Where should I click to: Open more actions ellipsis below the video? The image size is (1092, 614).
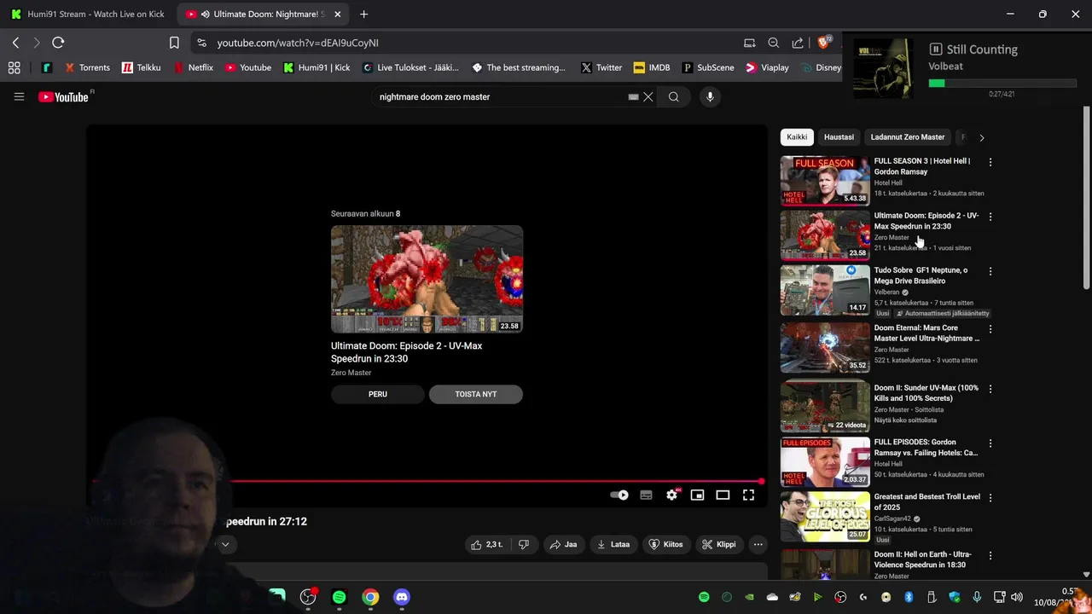point(758,544)
